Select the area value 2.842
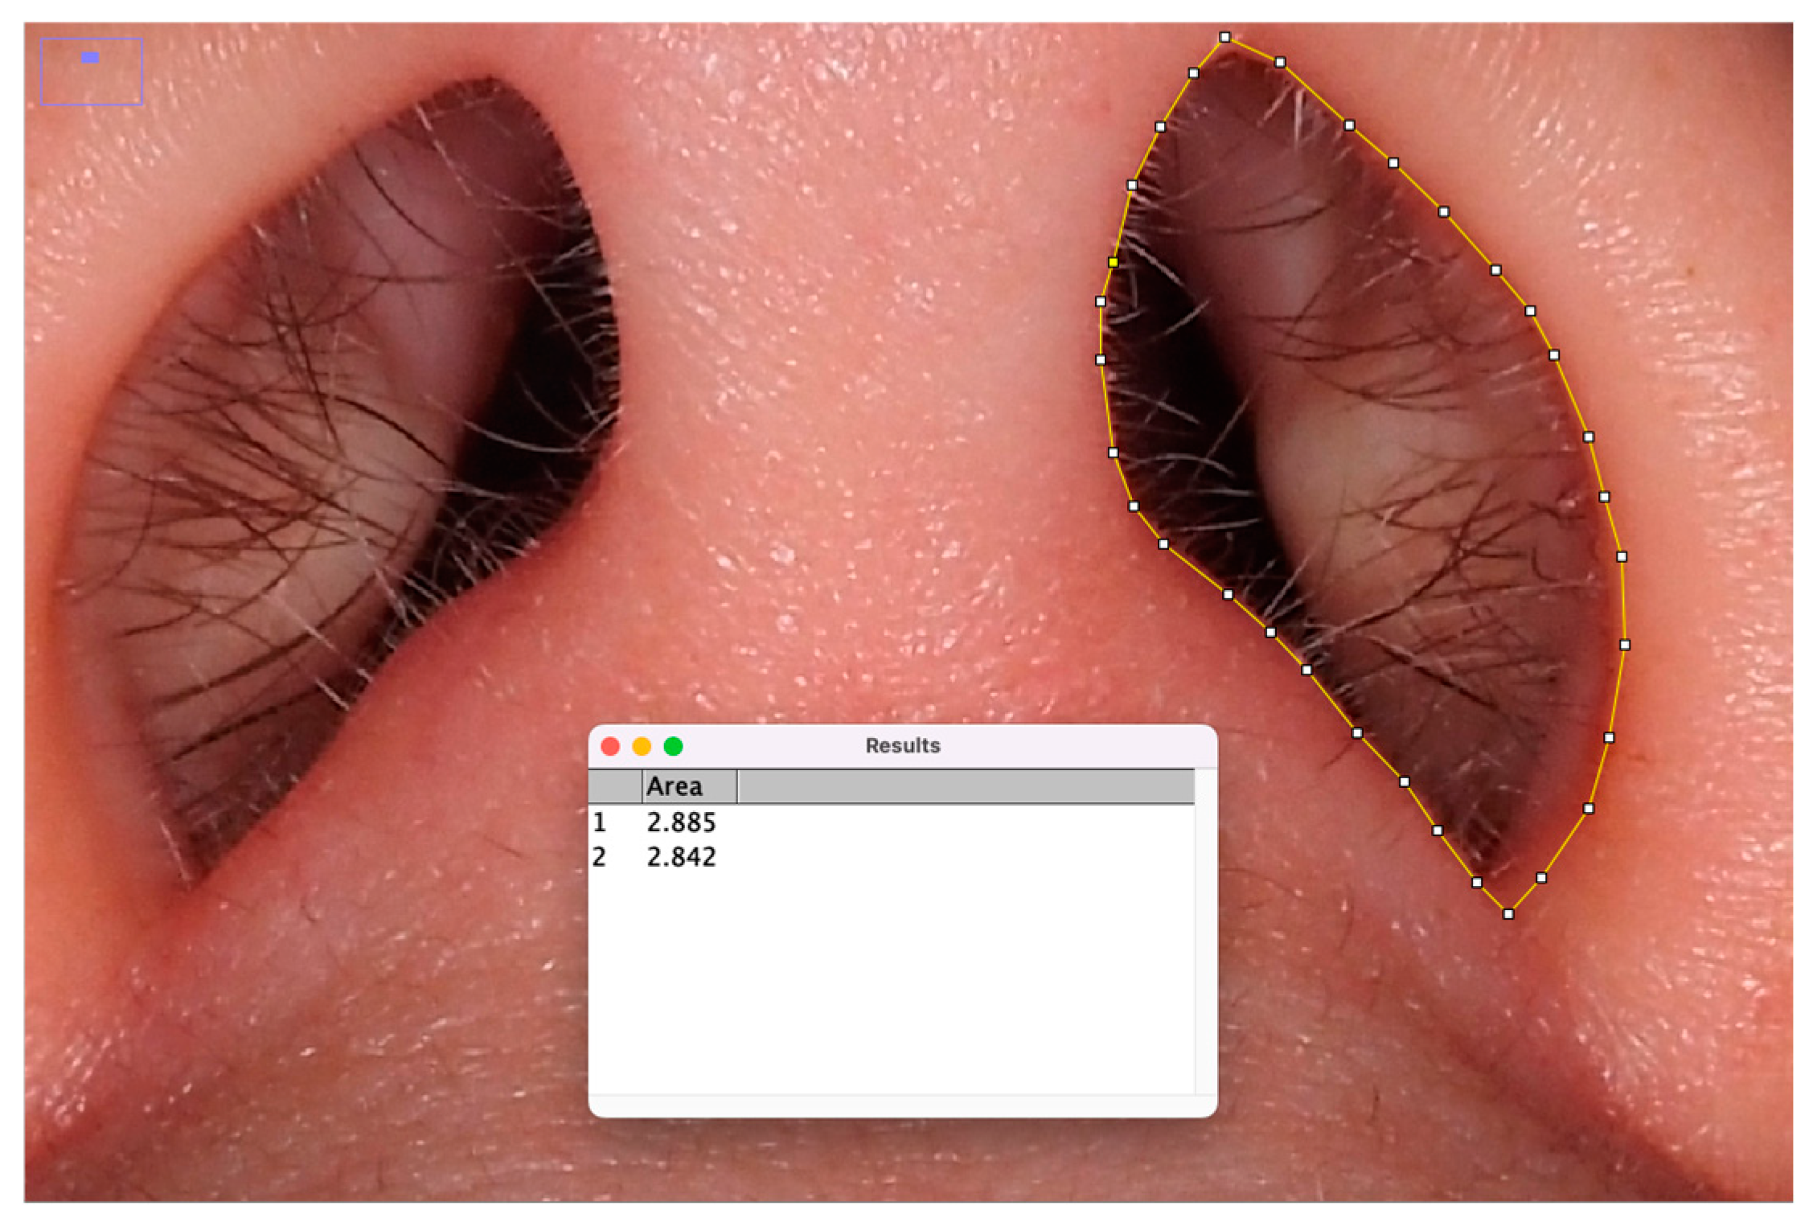The image size is (1817, 1222). (681, 857)
